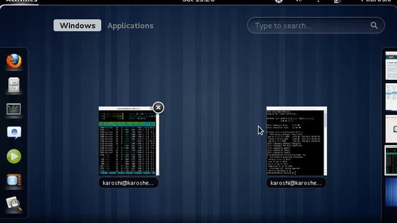Switch to the first workspace thumbnail
This screenshot has width=397, height=223.
(391, 66)
